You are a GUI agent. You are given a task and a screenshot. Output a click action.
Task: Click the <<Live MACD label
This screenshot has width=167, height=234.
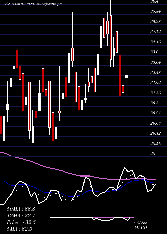coord(141,225)
